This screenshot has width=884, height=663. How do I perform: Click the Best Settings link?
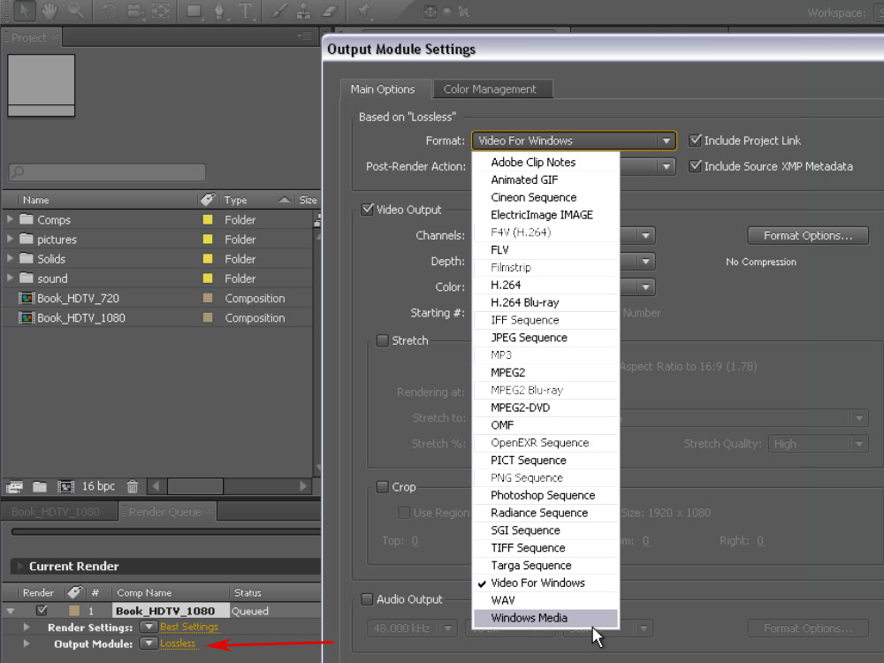(189, 627)
